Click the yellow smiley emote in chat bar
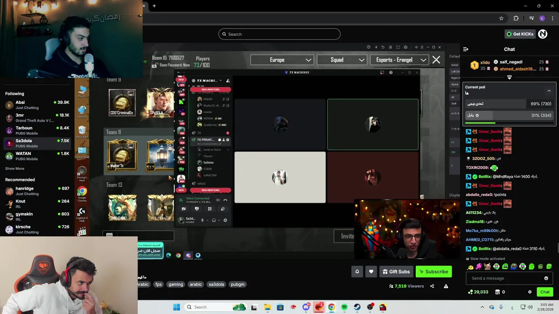This screenshot has height=314, width=559. [x=470, y=266]
